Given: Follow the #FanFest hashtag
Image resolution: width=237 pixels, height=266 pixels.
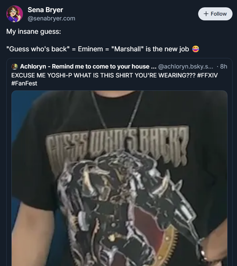Looking at the screenshot, I should [24, 83].
